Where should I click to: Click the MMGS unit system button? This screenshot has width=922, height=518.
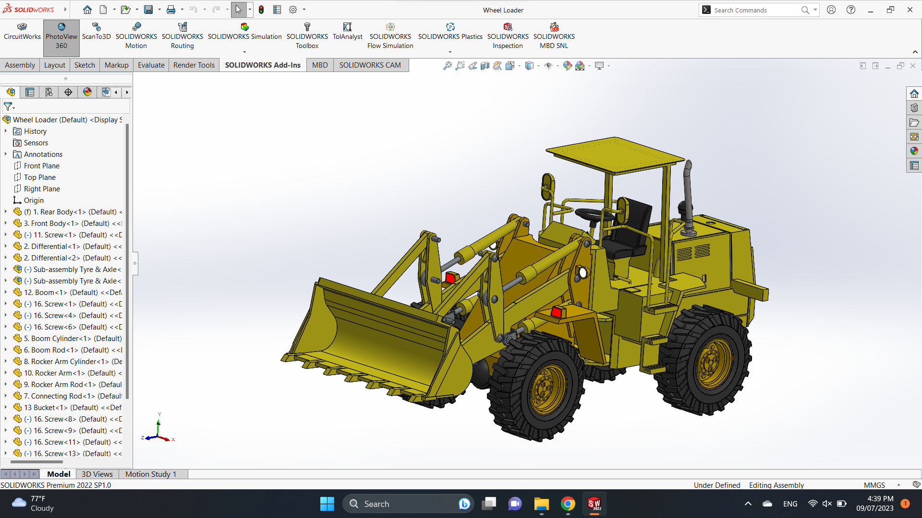click(874, 485)
